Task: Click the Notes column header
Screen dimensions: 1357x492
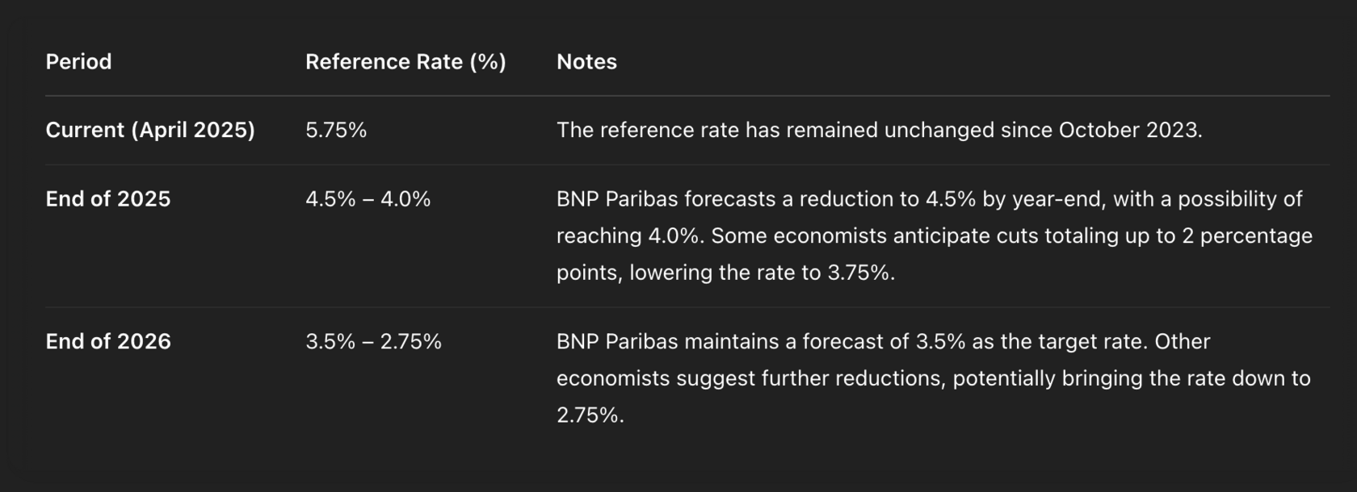Action: (586, 62)
